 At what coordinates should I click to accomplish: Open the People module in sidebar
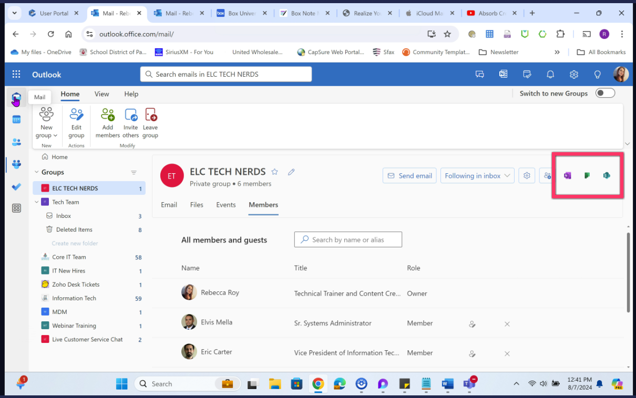pos(16,142)
